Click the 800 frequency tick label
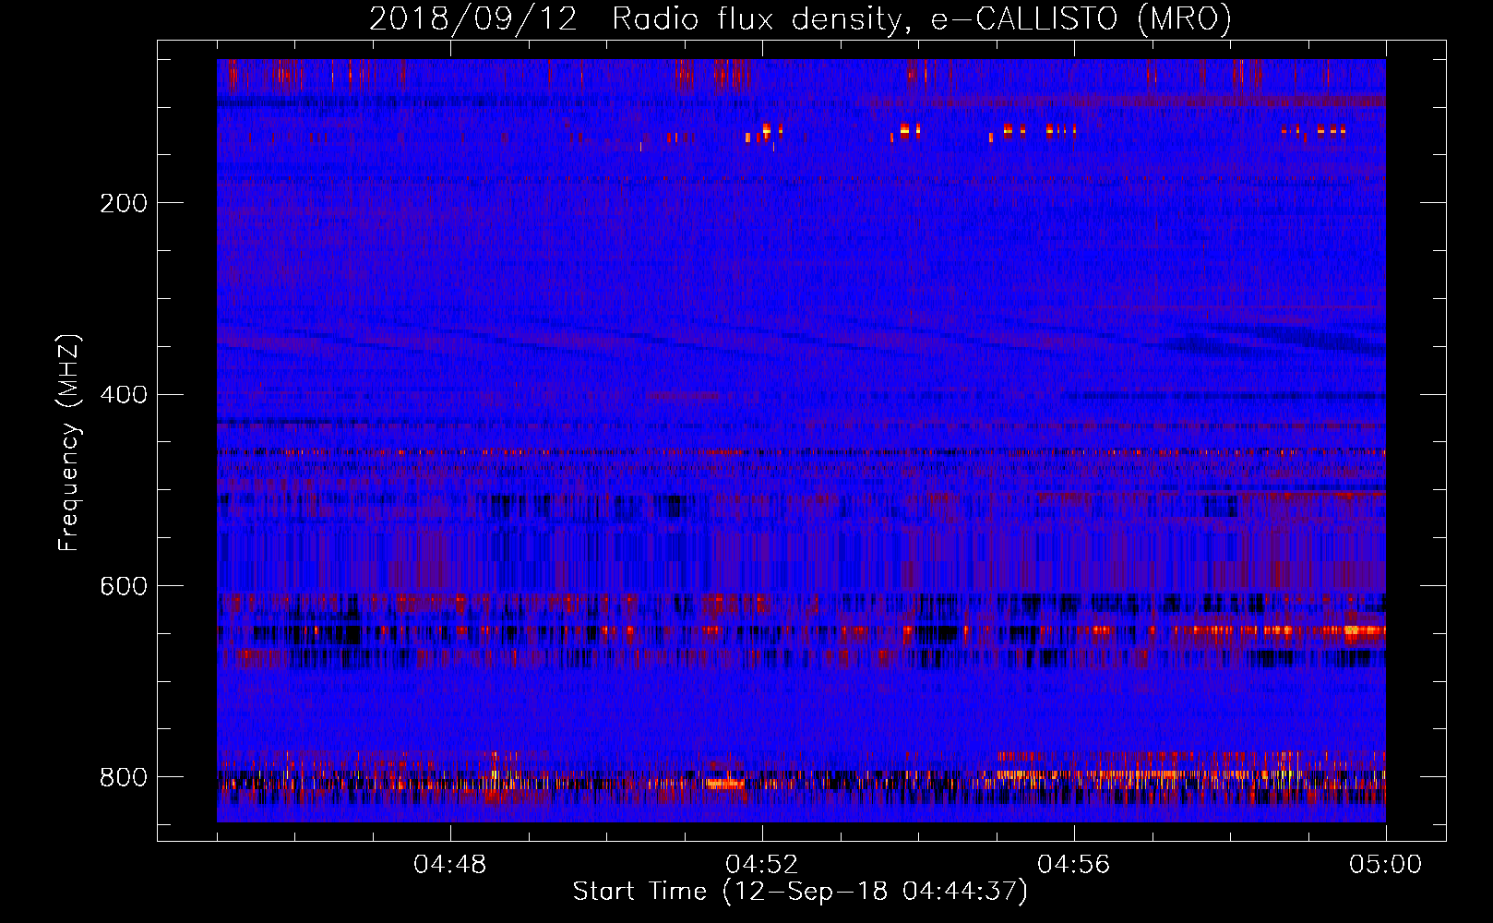Image resolution: width=1493 pixels, height=923 pixels. pyautogui.click(x=124, y=777)
